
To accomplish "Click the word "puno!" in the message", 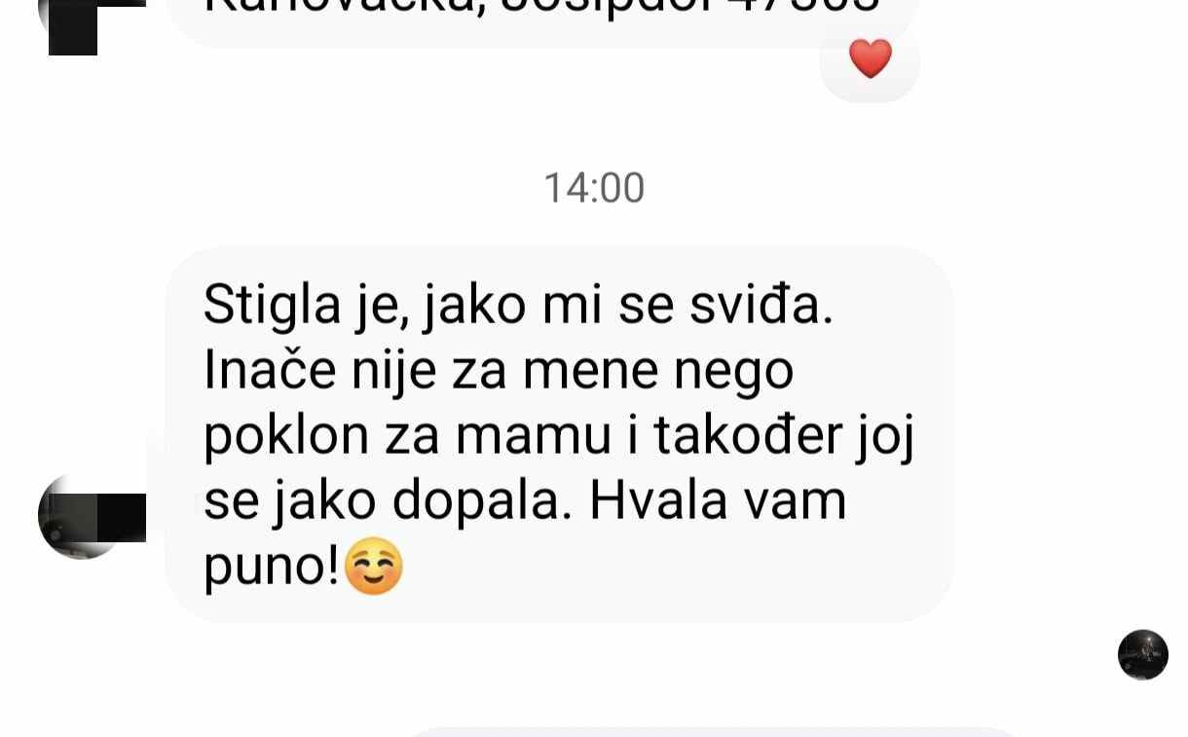I will (272, 567).
